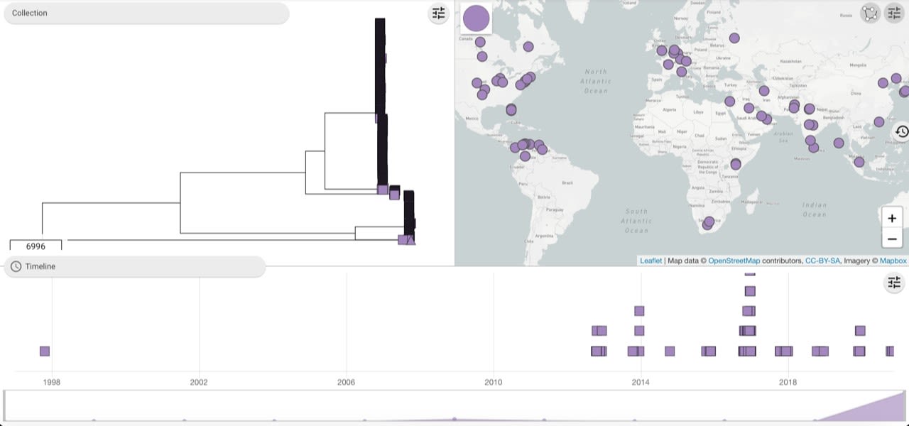Open the timeline controls settings icon

[894, 283]
